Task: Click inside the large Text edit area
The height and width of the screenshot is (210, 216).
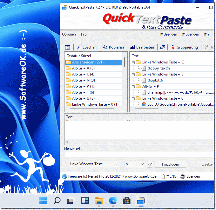Action: click(x=139, y=130)
